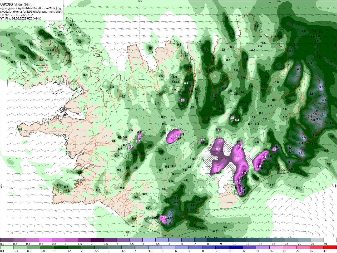Pick the bright red swatch ending the lower legend
337x253 pixels.
pos(329,247)
